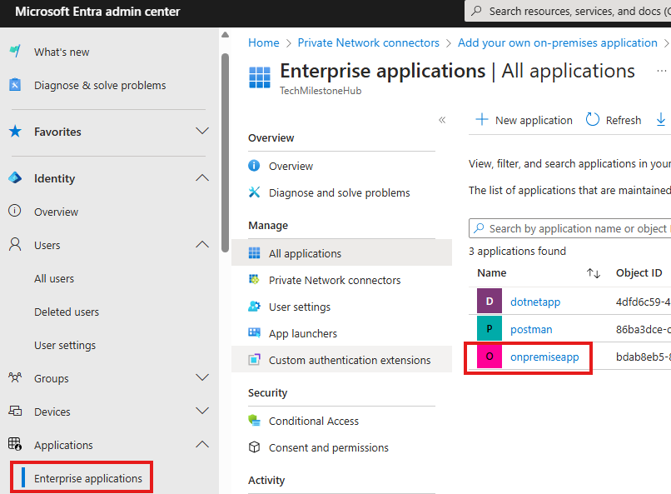Open the postman application link
Viewport: 671px width, 494px height.
click(531, 329)
